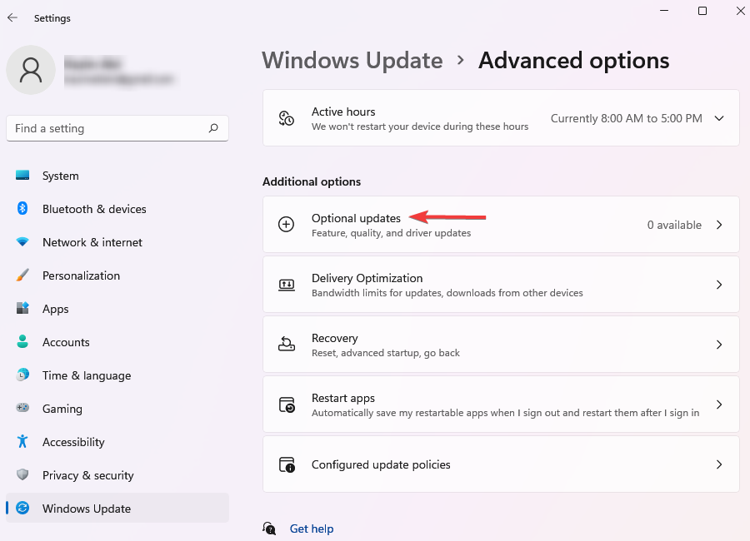This screenshot has width=750, height=541.
Task: Select Accessibility in the sidebar
Action: click(117, 442)
